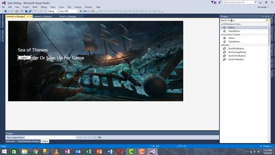
Task: Select the button1 control on the design surface
Action: pyautogui.click(x=24, y=58)
